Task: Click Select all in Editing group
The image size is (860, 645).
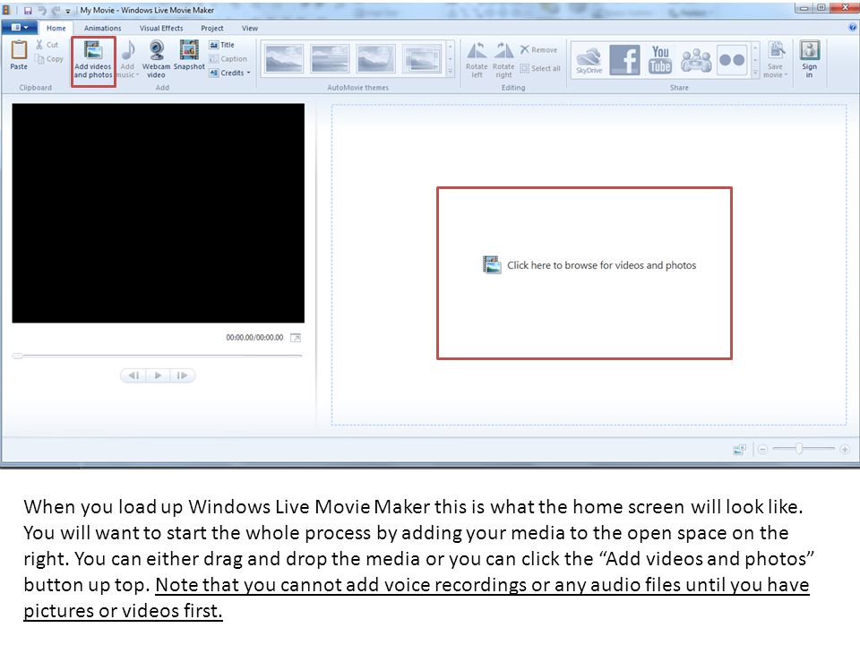Action: pos(540,69)
